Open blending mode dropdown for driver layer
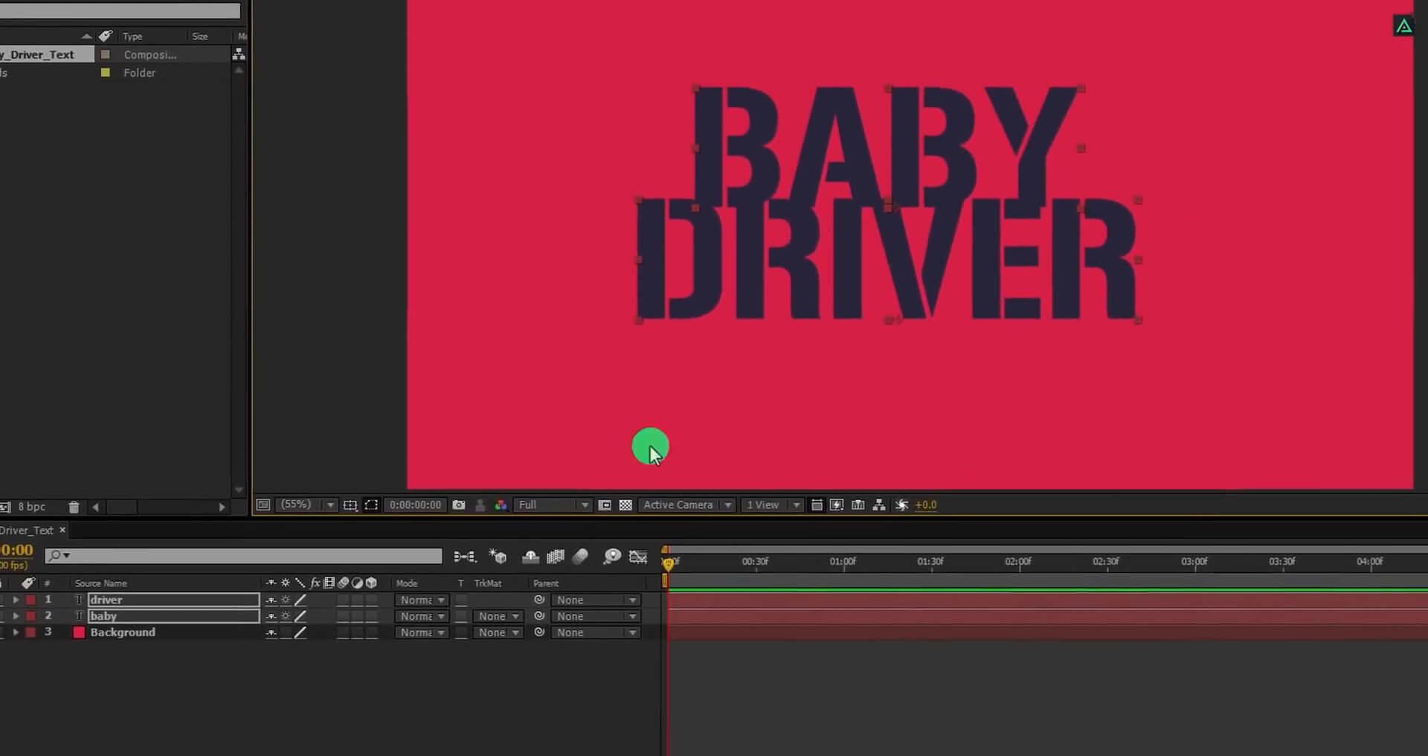1428x756 pixels. click(422, 600)
